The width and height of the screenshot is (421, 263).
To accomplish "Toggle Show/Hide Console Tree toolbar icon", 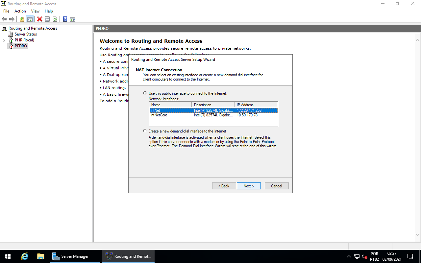I will pos(30,19).
